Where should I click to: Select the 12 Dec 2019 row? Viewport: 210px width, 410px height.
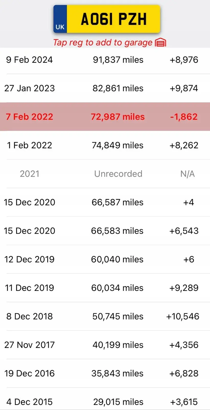pos(105,259)
